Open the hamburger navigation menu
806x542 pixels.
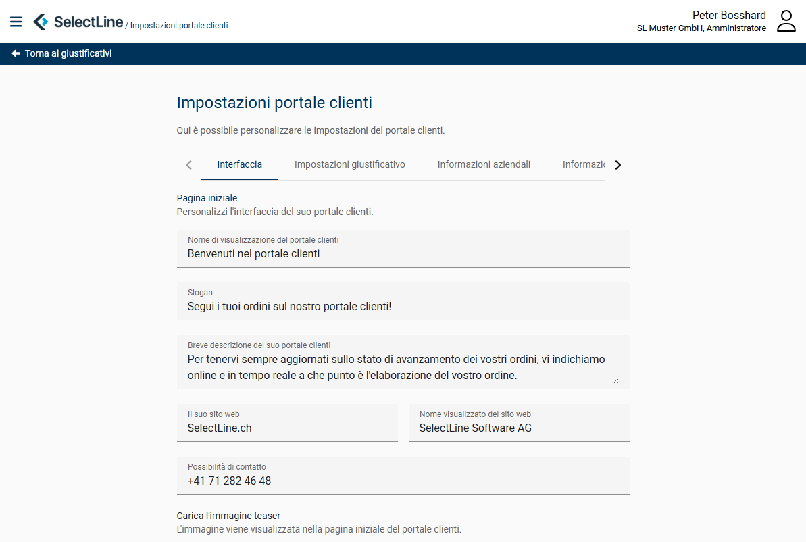(x=16, y=22)
